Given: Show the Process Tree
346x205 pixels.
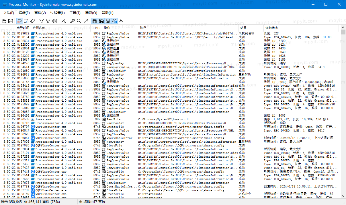Looking at the screenshot, I should point(64,21).
